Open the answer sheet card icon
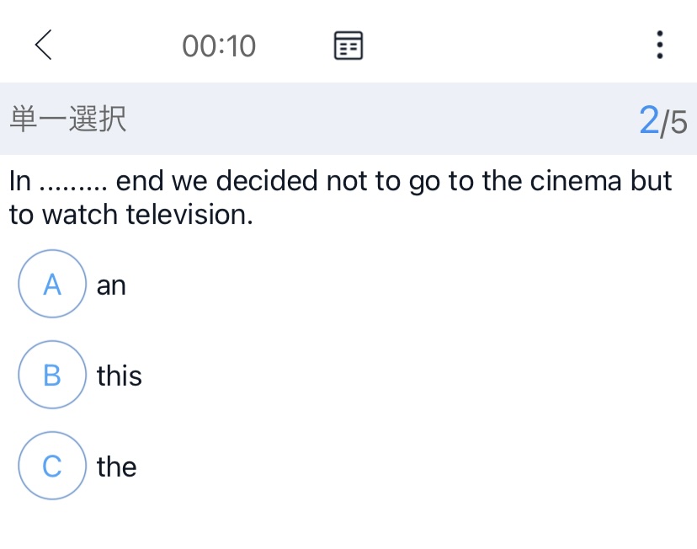697x549 pixels. [x=348, y=45]
